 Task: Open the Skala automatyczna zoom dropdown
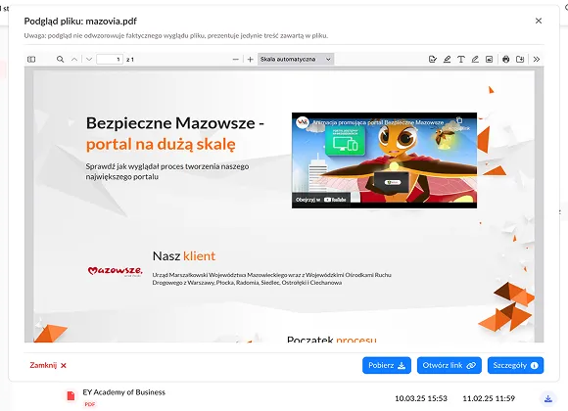pos(296,59)
